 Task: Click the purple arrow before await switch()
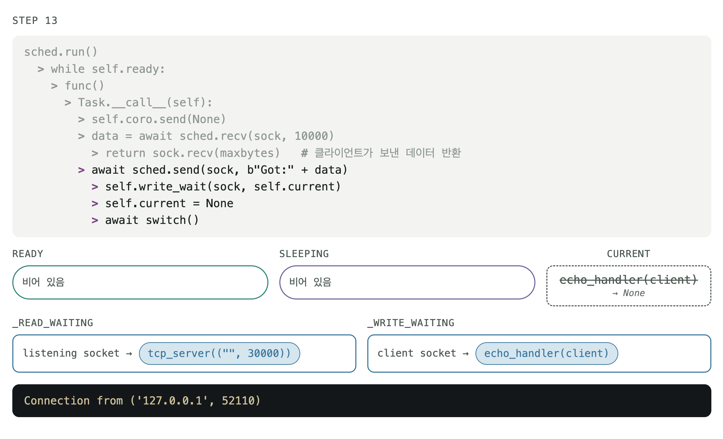pyautogui.click(x=95, y=221)
